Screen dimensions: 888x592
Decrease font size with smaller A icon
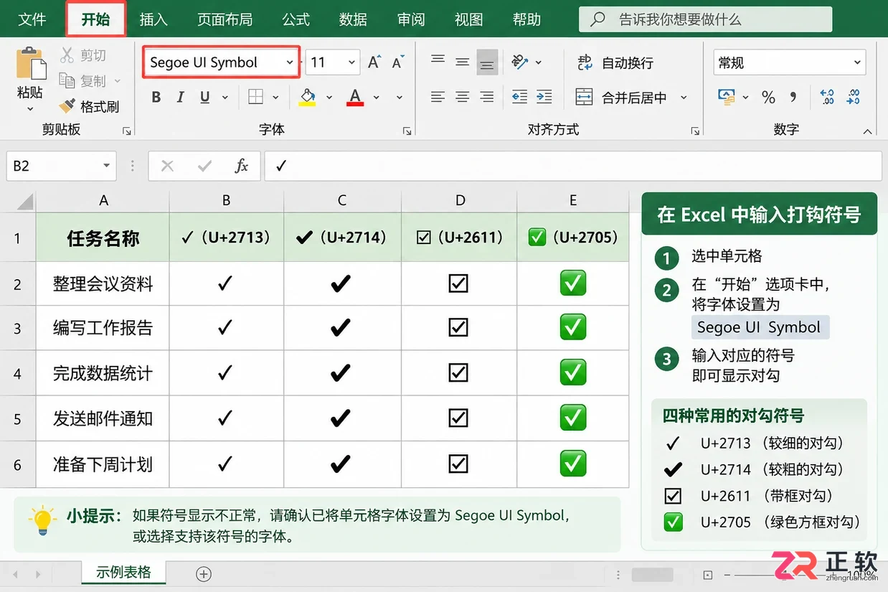click(399, 62)
